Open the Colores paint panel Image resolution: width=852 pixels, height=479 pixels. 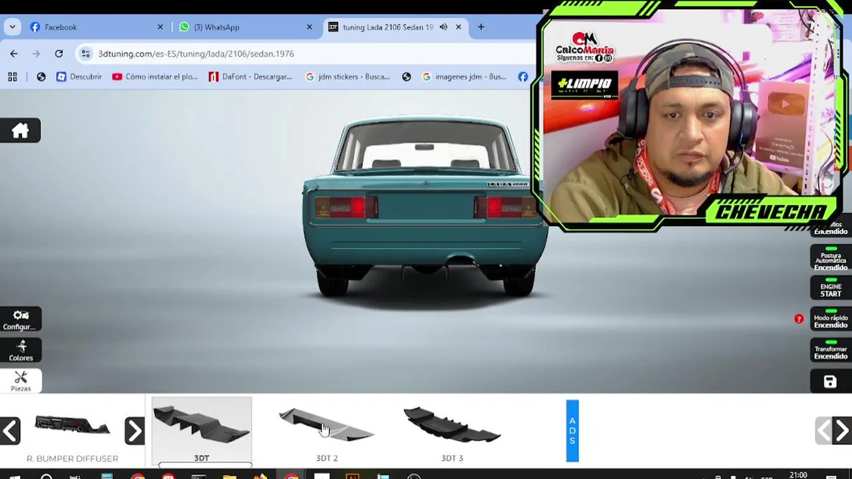click(x=20, y=350)
